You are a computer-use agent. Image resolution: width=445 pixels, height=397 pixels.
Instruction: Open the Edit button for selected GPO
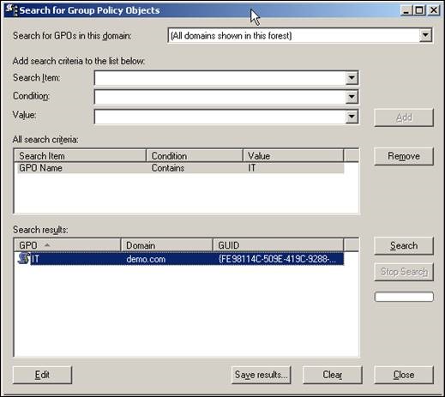tap(42, 375)
